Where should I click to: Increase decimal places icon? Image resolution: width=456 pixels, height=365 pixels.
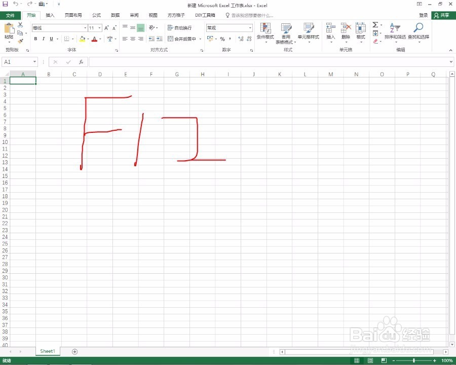pyautogui.click(x=241, y=39)
